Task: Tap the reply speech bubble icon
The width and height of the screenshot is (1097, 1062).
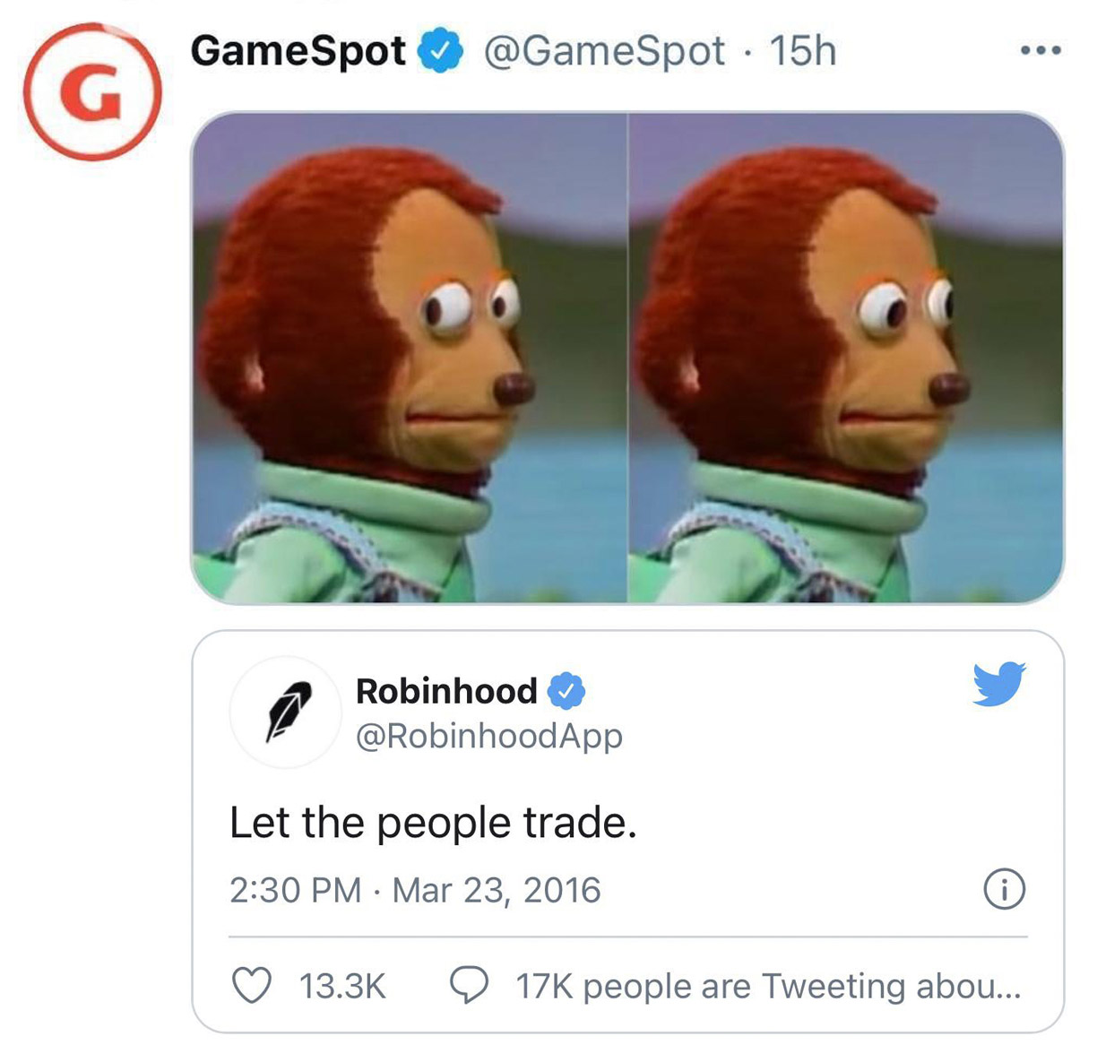Action: pos(469,986)
